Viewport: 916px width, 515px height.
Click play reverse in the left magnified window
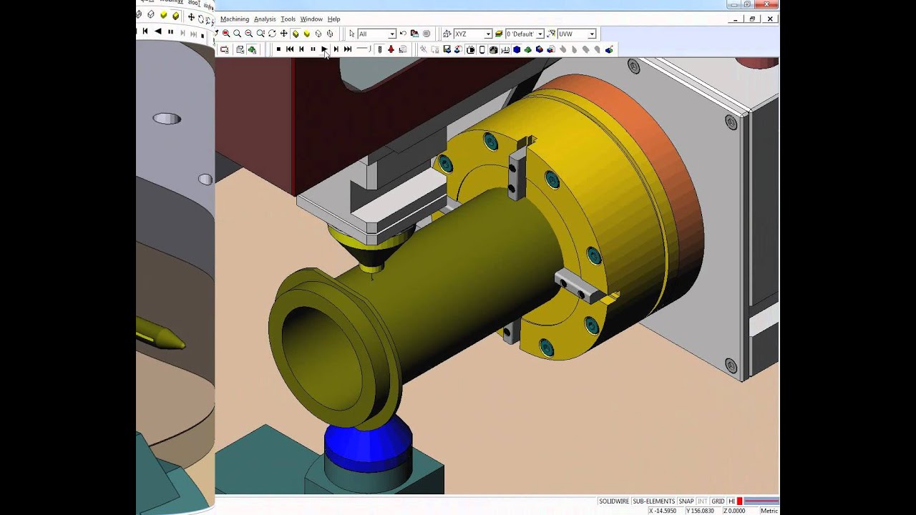point(157,31)
